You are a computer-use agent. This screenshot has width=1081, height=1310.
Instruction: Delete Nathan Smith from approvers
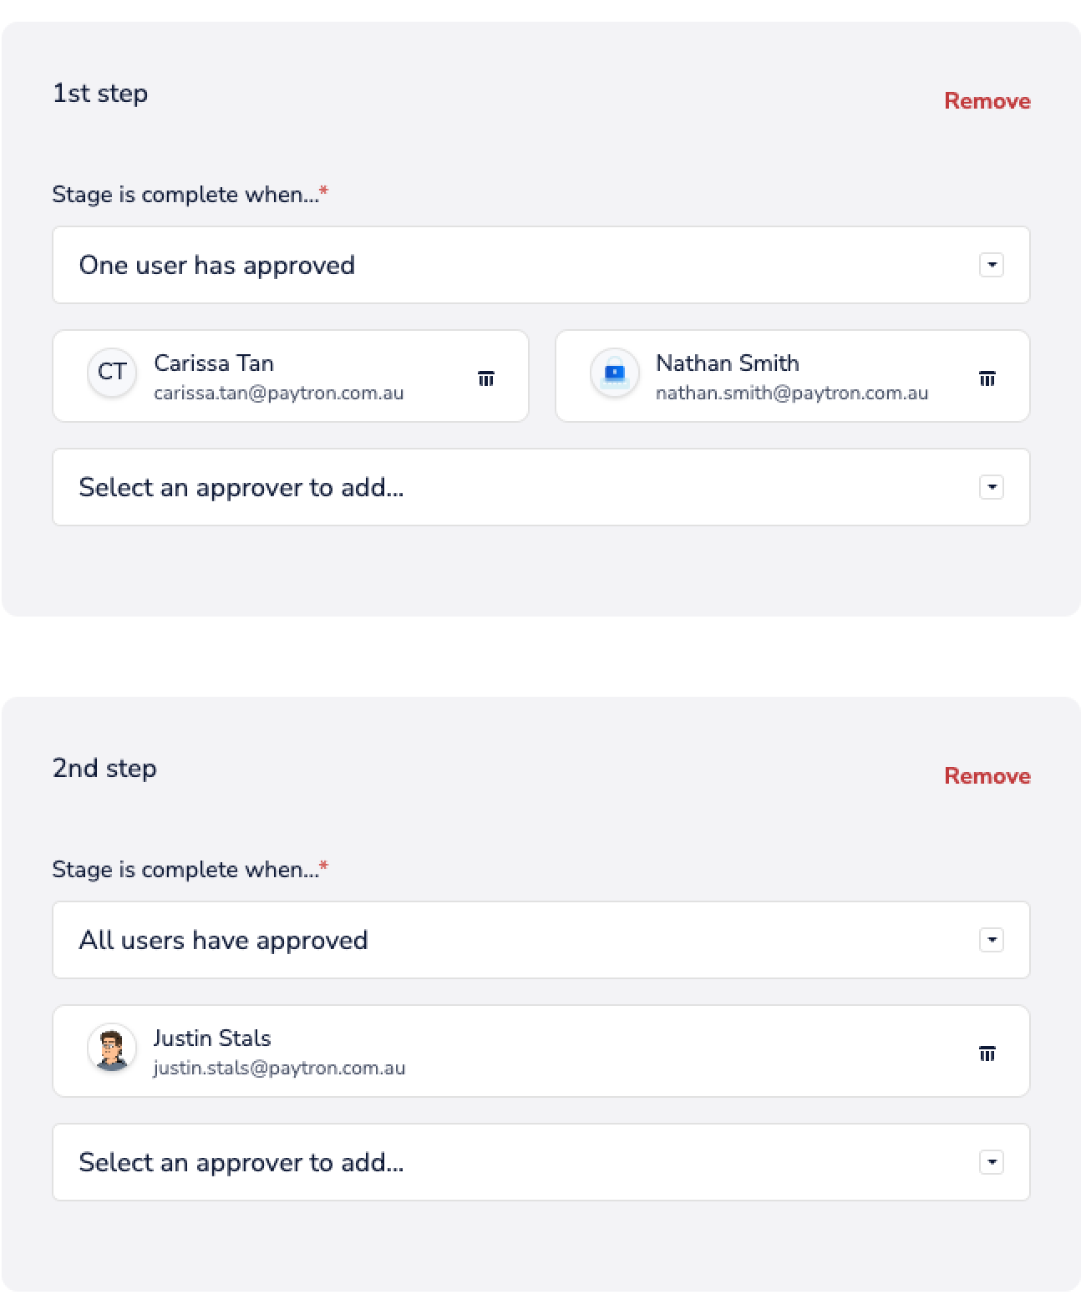[987, 378]
